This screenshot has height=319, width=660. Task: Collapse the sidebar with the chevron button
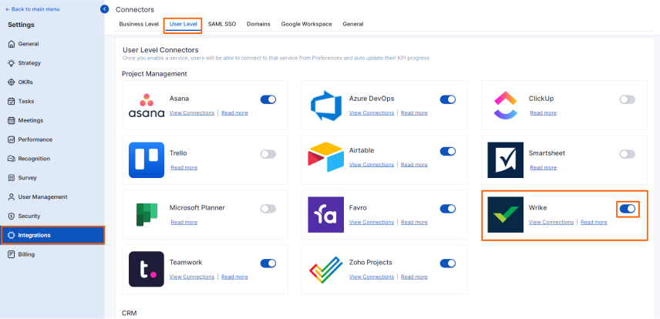click(104, 9)
